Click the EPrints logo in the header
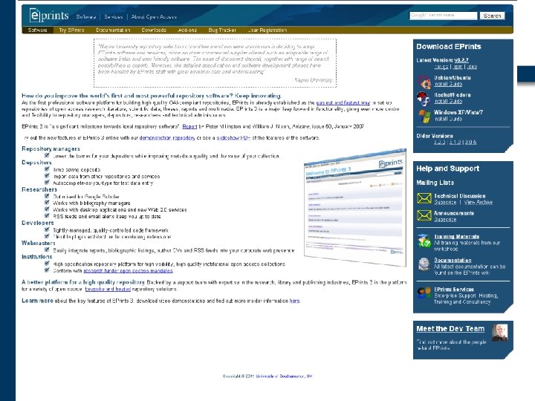Image resolution: width=535 pixels, height=401 pixels. [49, 16]
